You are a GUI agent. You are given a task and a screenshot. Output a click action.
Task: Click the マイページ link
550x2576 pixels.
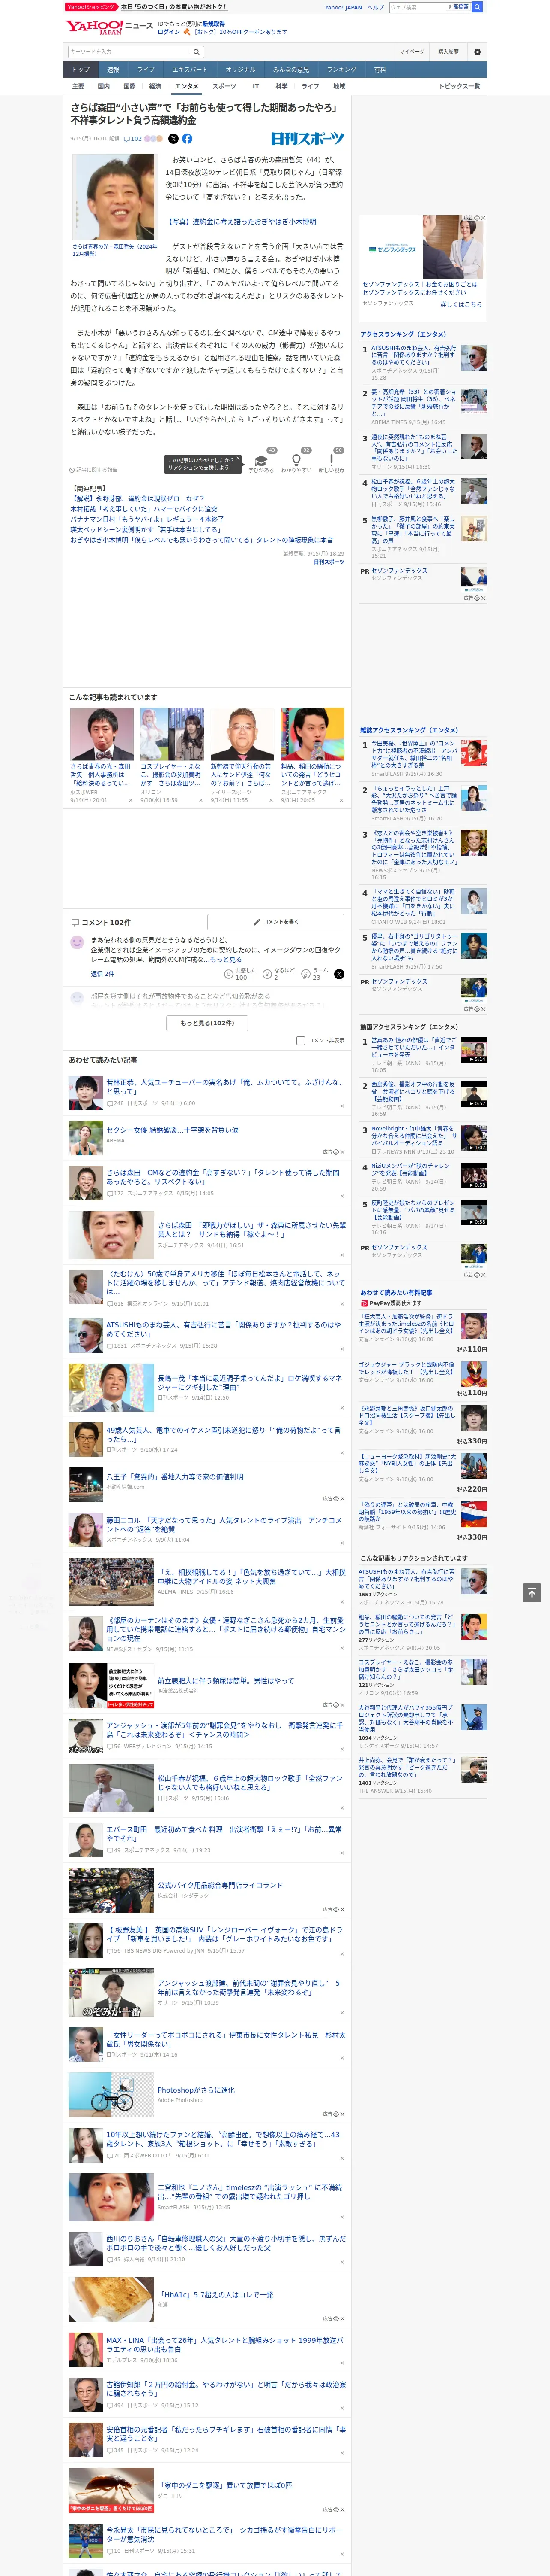[x=412, y=52]
